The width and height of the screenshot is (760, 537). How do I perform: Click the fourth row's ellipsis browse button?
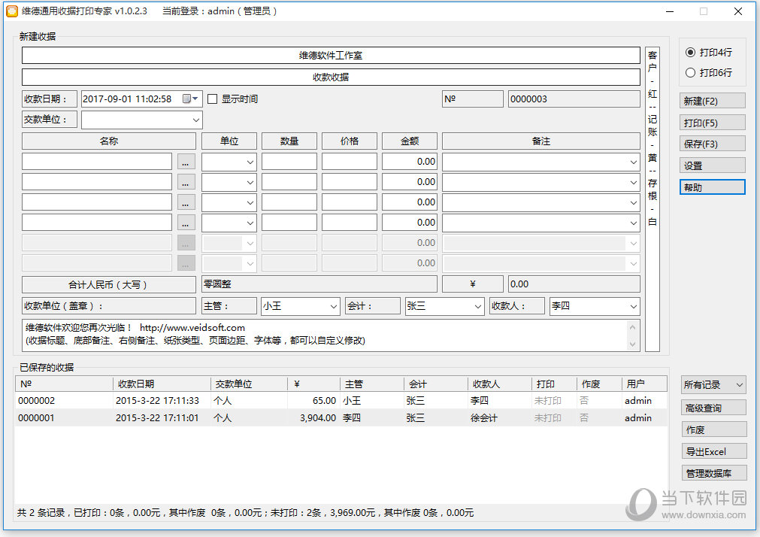point(186,223)
